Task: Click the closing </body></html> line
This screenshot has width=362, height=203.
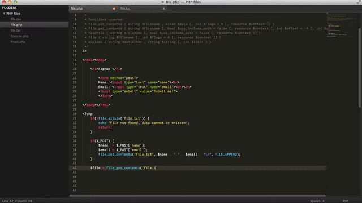Action: coord(96,105)
